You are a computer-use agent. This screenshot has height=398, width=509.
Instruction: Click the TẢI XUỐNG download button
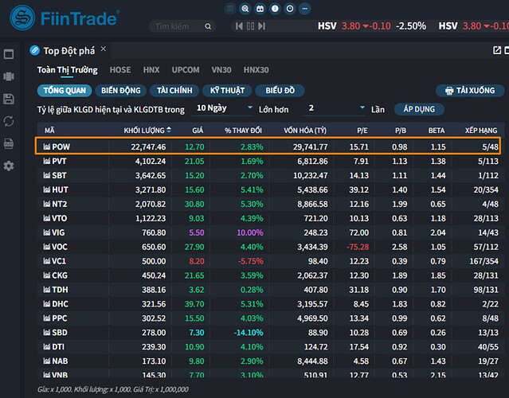click(x=470, y=91)
